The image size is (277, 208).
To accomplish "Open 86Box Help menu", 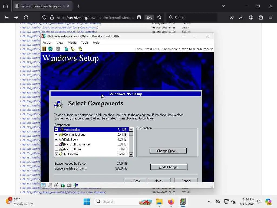I will click(x=96, y=43).
